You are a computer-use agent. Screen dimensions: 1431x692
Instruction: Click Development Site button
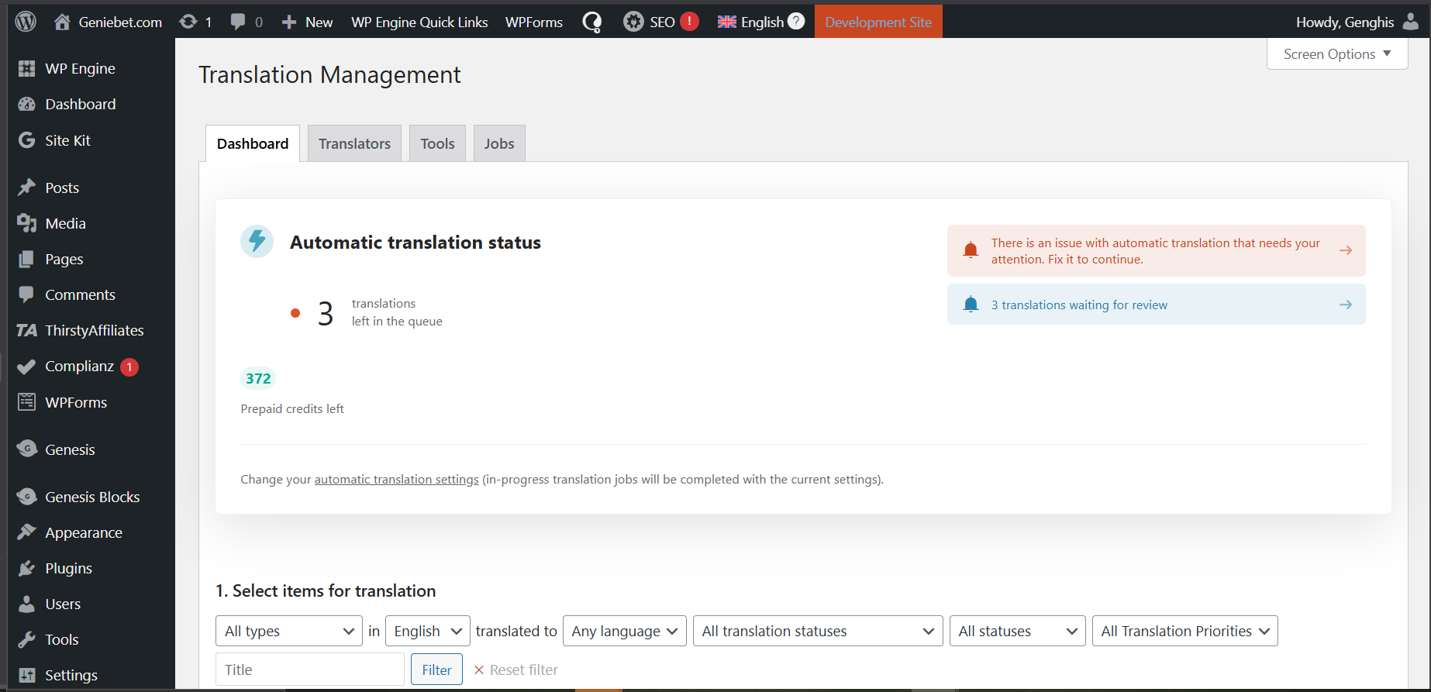point(878,22)
